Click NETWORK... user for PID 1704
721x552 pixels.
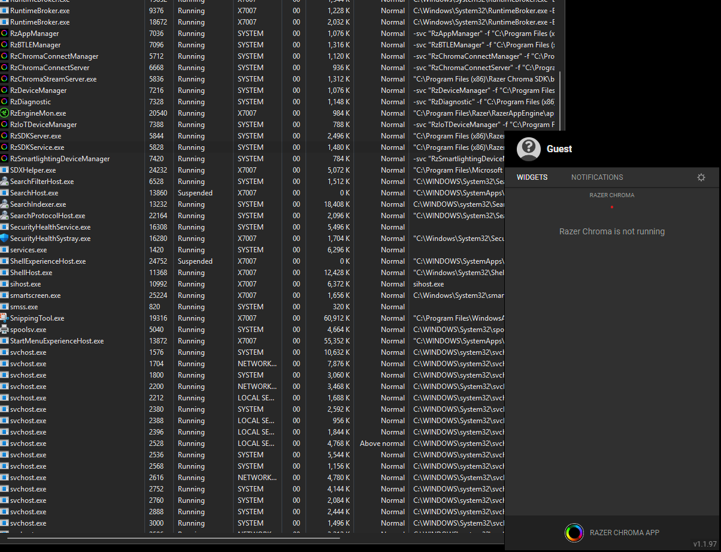coord(257,364)
